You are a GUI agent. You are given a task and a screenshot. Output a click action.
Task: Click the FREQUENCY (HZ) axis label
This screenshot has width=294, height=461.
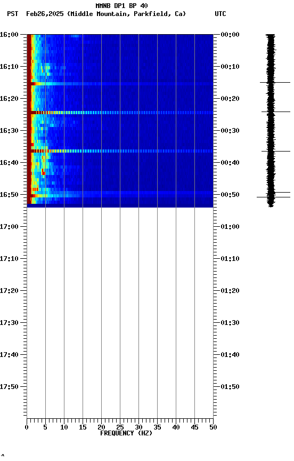coord(126,433)
